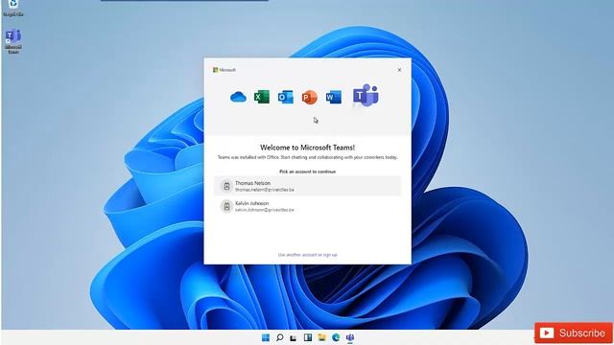
Task: Choose the Kelvin Johnson account
Action: pos(307,206)
